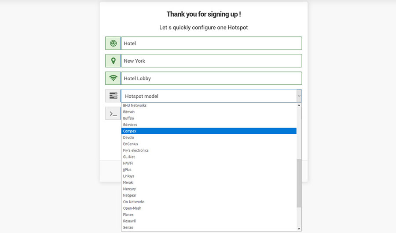Screen dimensions: 396x233
Task: Click the list scrollbar down arrow
Action: 299,229
